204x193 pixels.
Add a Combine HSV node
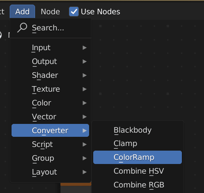point(138,171)
